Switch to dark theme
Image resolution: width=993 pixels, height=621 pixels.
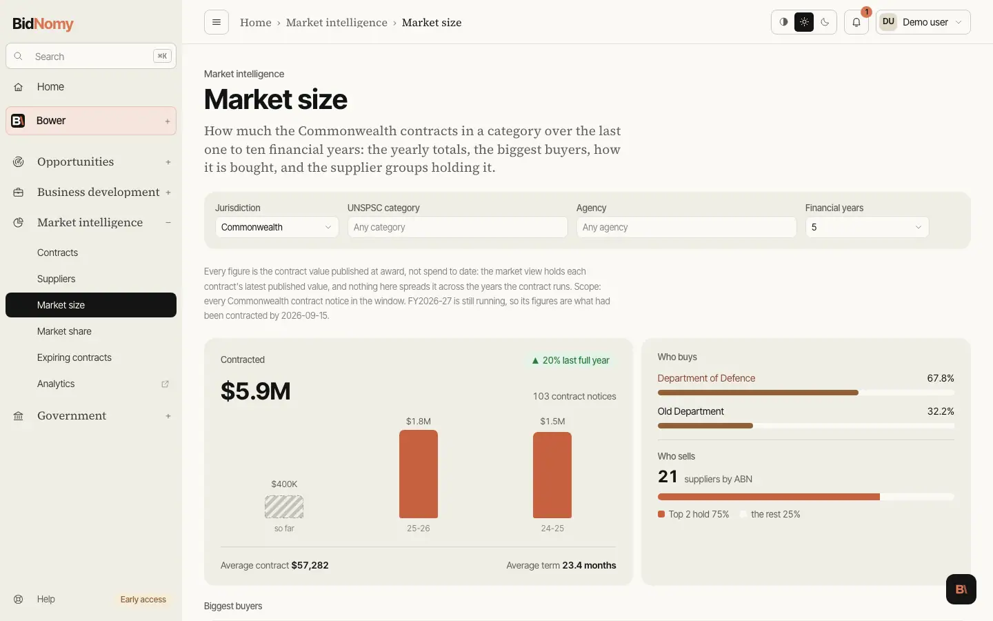coord(825,22)
